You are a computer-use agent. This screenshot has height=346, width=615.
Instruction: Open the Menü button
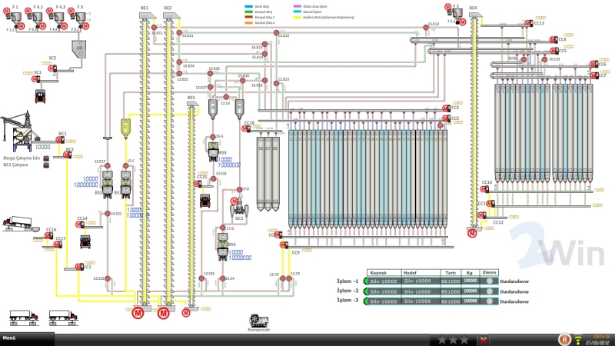[x=11, y=338]
